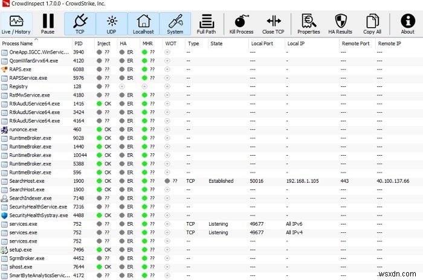The width and height of the screenshot is (423, 280).
Task: Click the Close TCP toolbar icon
Action: 273,21
